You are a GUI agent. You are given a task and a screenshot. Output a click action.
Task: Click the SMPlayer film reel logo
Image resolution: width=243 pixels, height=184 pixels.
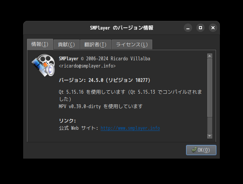(43, 65)
